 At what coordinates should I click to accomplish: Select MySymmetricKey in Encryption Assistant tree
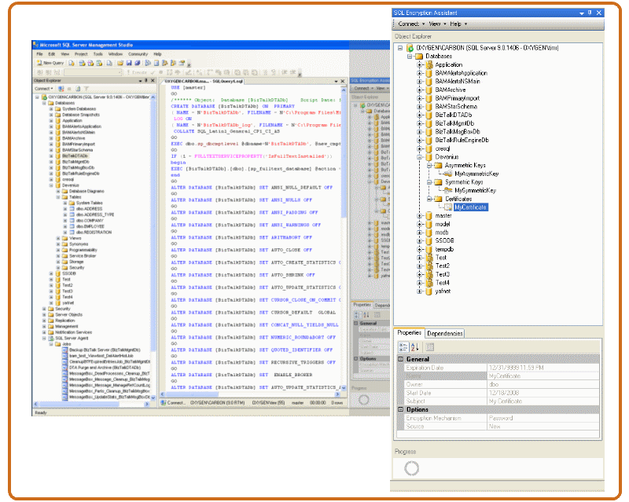pyautogui.click(x=475, y=190)
